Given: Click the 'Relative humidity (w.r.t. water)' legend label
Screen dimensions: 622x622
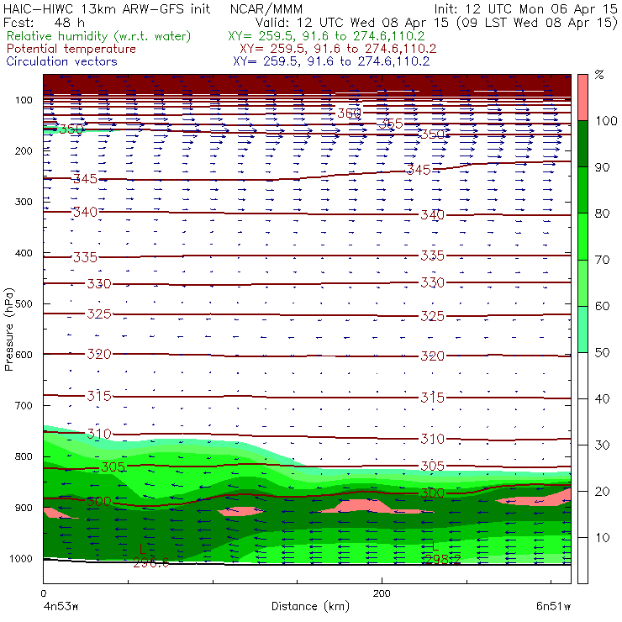Looking at the screenshot, I should click(99, 36).
